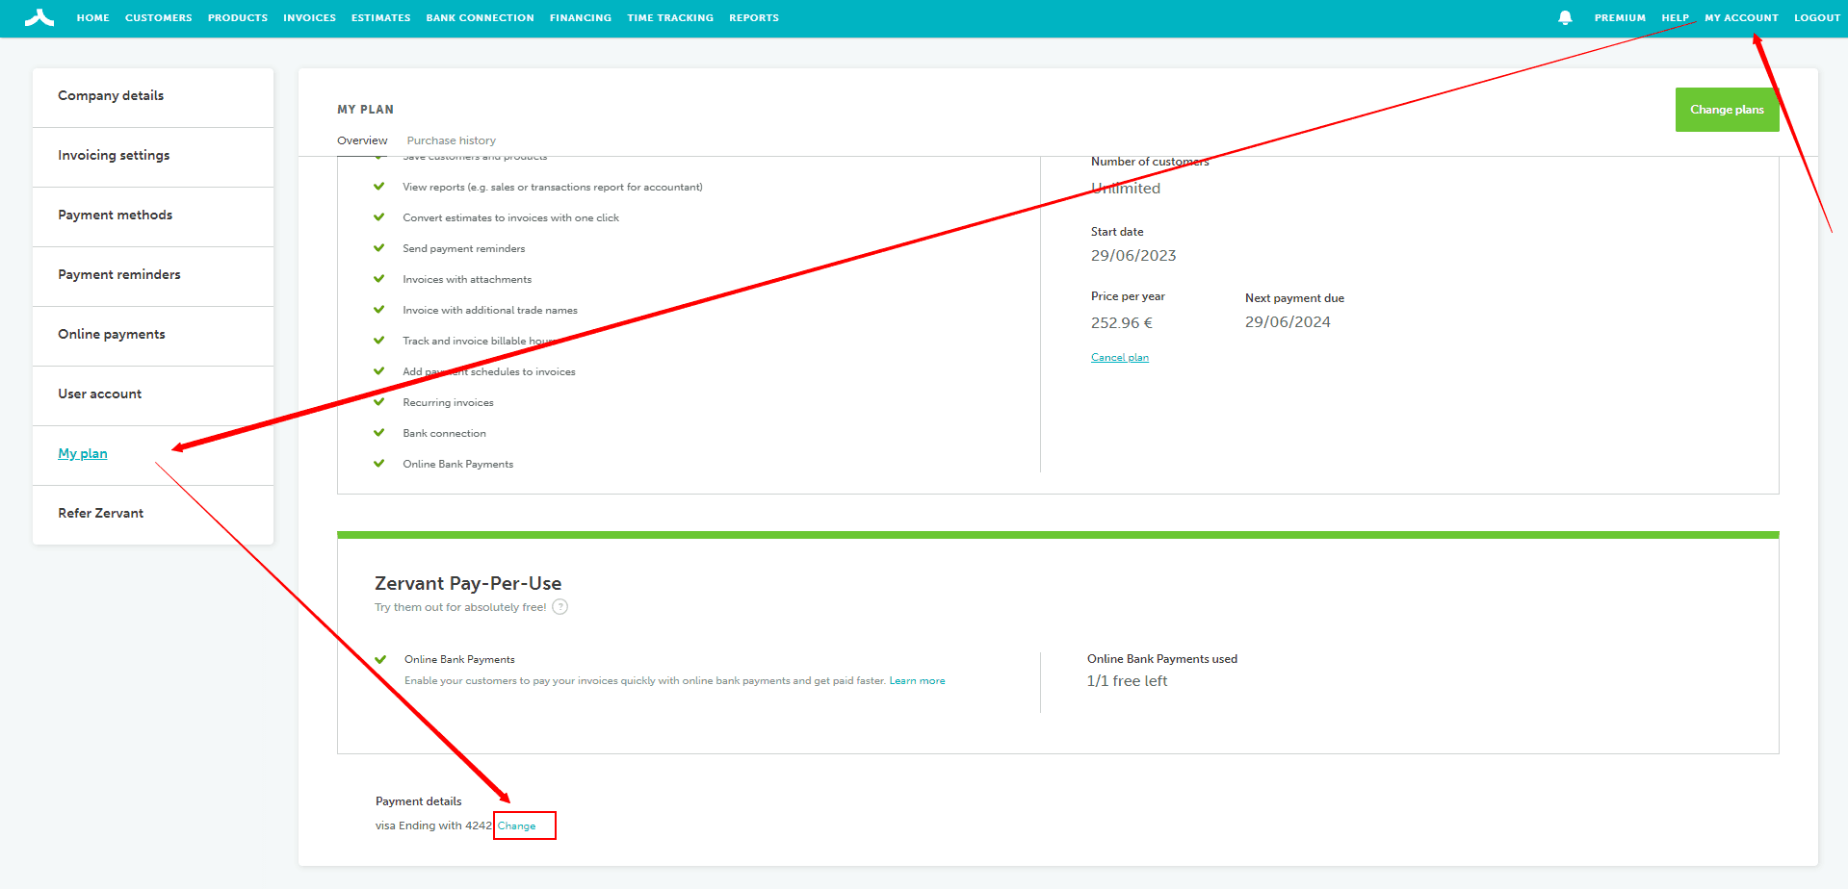Click the Zervant logo icon
The width and height of the screenshot is (1848, 889).
[x=39, y=17]
